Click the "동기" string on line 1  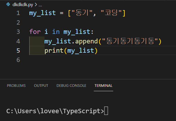point(82,13)
